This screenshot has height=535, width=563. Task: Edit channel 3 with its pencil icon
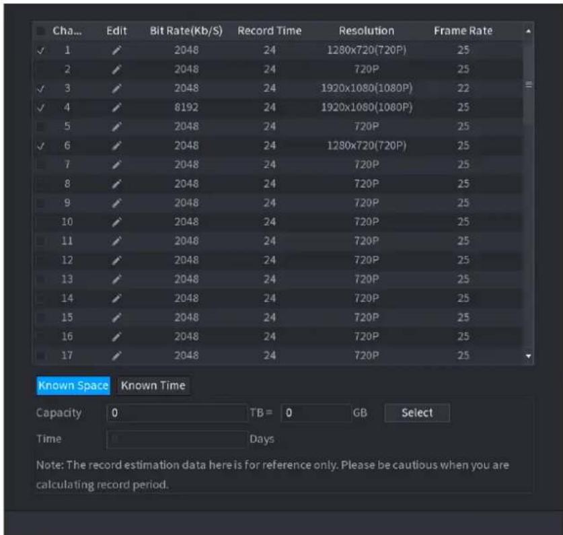click(x=116, y=88)
